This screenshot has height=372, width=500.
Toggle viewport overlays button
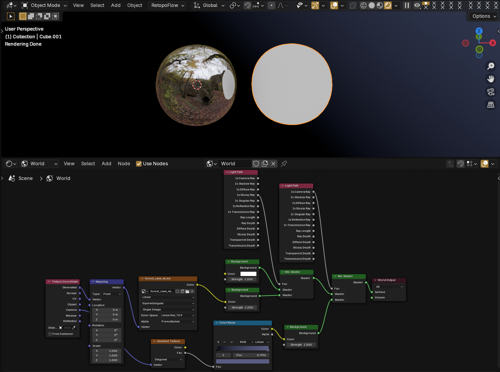(334, 5)
